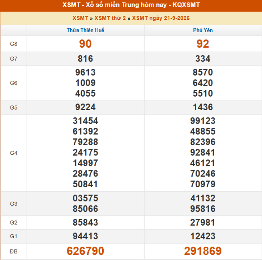Select the ĐB row label
Image resolution: width=262 pixels, height=260 pixels.
pos(14,251)
